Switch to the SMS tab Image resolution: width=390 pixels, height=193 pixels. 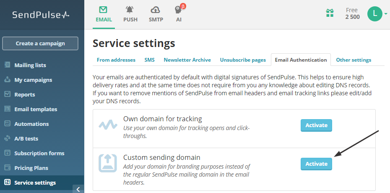point(149,60)
